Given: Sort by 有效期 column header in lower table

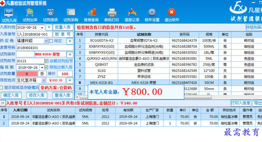Looking at the screenshot, I should coord(128,110).
